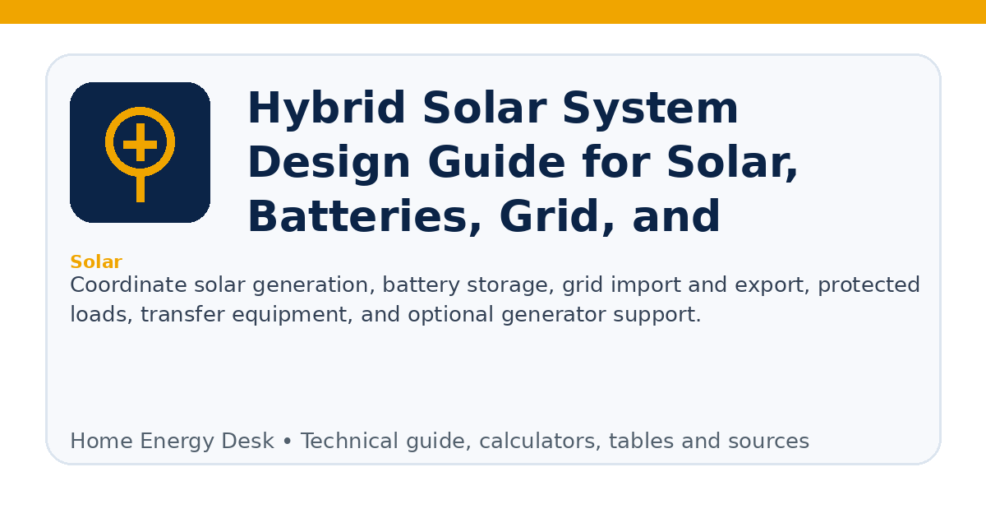This screenshot has width=986, height=518.
Task: Click the "Hybrid Solar System Design Guide" title
Action: pyautogui.click(x=523, y=163)
